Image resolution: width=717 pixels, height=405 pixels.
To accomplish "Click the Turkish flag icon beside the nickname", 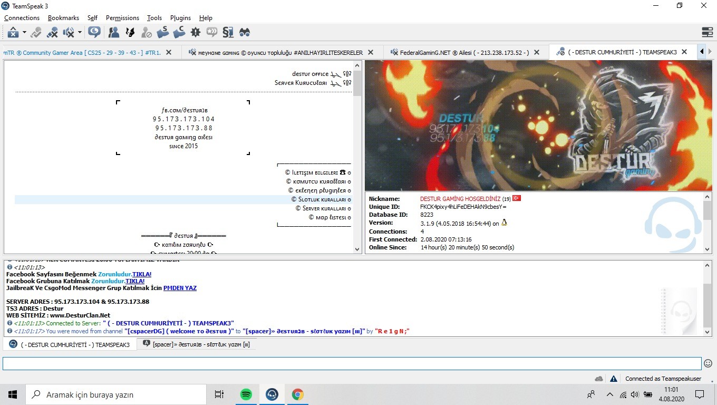I will tap(517, 198).
